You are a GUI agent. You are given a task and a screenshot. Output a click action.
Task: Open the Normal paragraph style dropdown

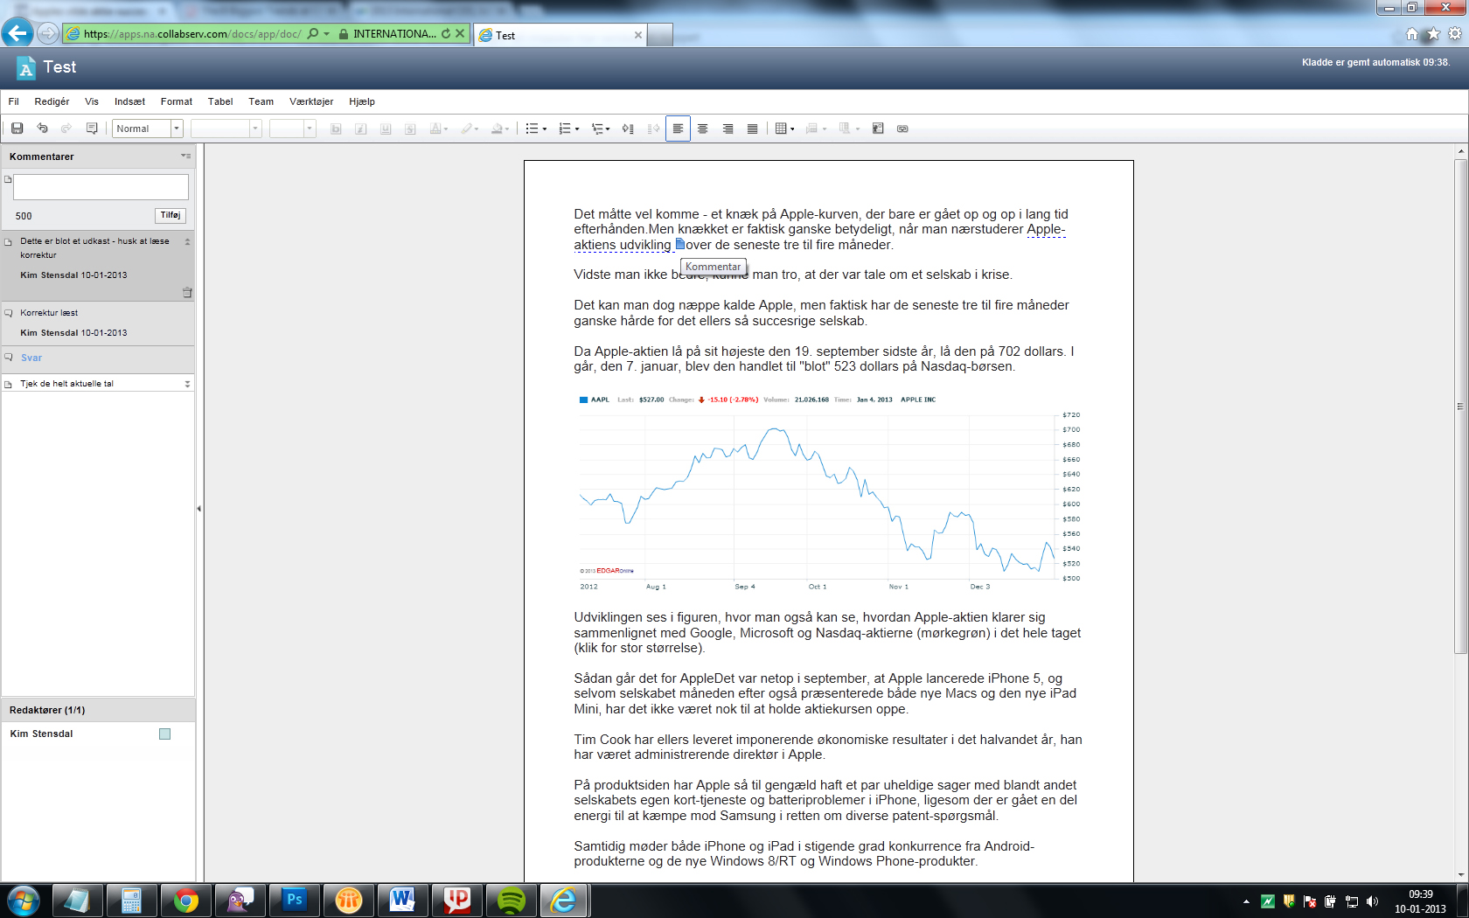point(176,129)
